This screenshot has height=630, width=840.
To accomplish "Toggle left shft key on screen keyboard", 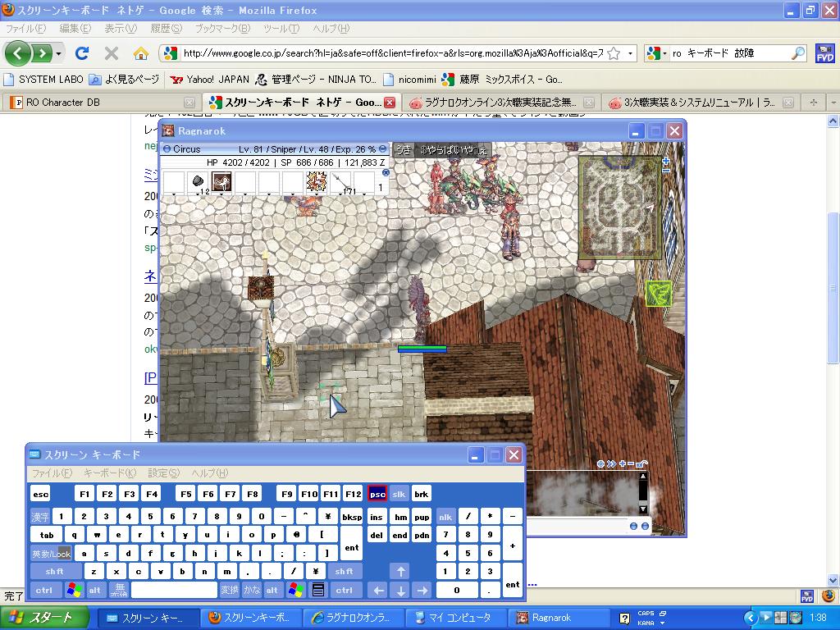I will 55,572.
